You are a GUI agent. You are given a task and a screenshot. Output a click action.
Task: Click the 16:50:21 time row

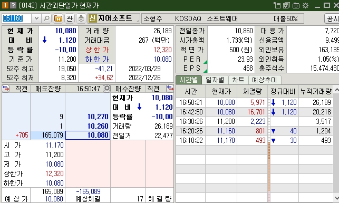tap(254, 102)
